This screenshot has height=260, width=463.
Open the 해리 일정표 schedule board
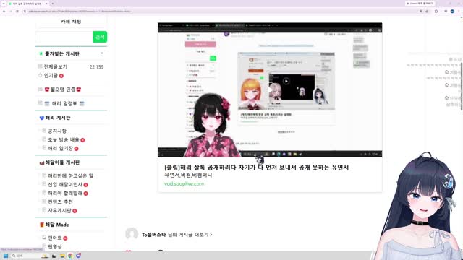coord(64,103)
